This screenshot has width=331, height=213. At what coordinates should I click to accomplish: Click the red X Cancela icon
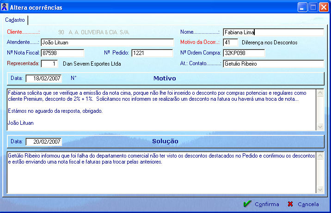tap(290, 204)
